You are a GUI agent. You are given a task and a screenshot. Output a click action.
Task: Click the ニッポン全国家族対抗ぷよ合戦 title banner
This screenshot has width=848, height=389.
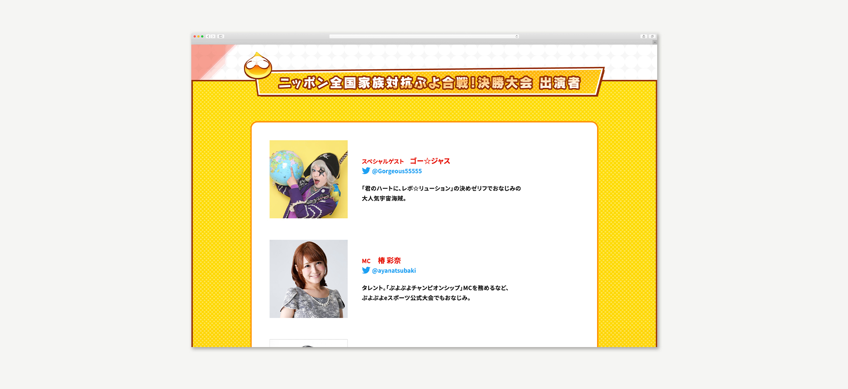[x=429, y=82]
